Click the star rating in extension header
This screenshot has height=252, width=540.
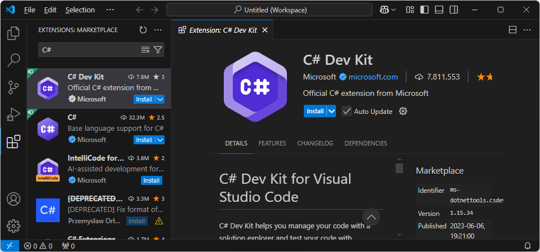485,77
